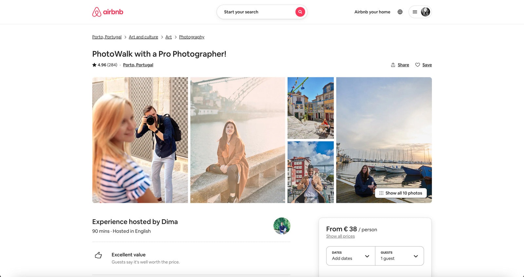Open the language globe menu
524x277 pixels.
(x=400, y=12)
